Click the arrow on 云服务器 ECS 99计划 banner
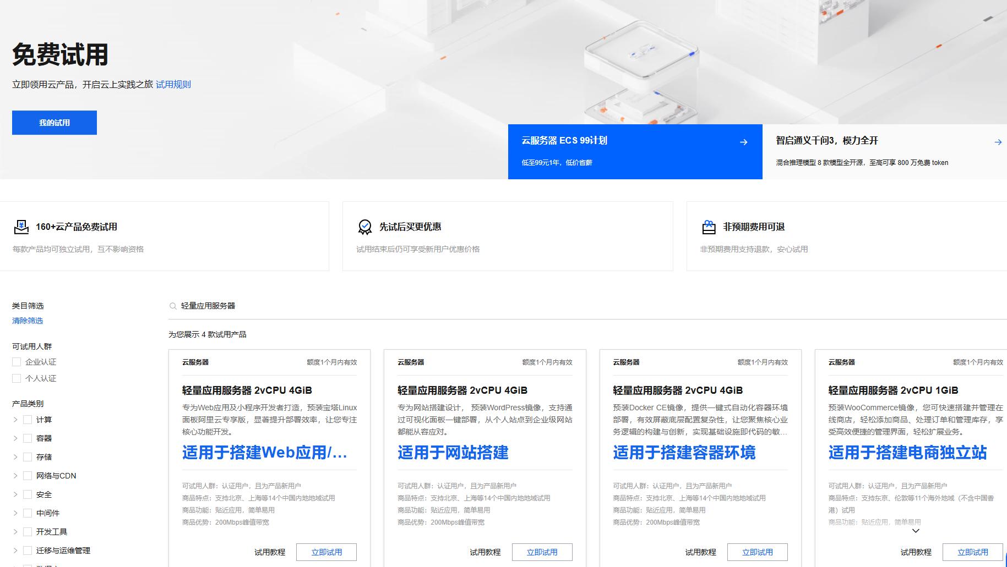This screenshot has height=567, width=1007. (x=744, y=142)
